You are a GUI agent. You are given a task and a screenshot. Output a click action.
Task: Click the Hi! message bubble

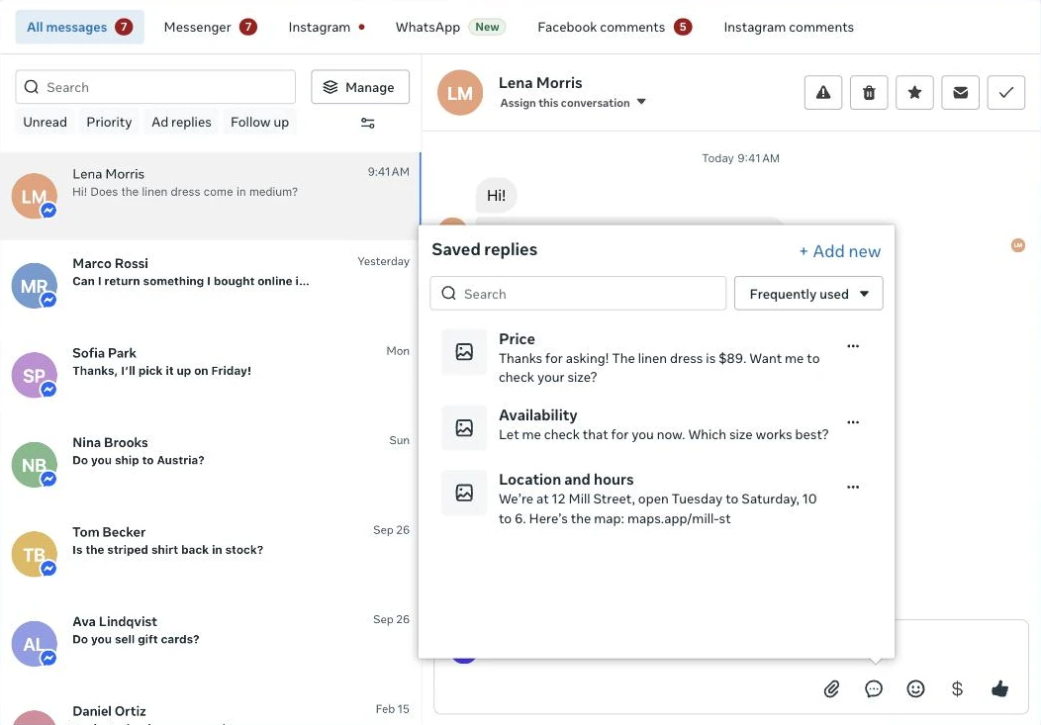496,196
